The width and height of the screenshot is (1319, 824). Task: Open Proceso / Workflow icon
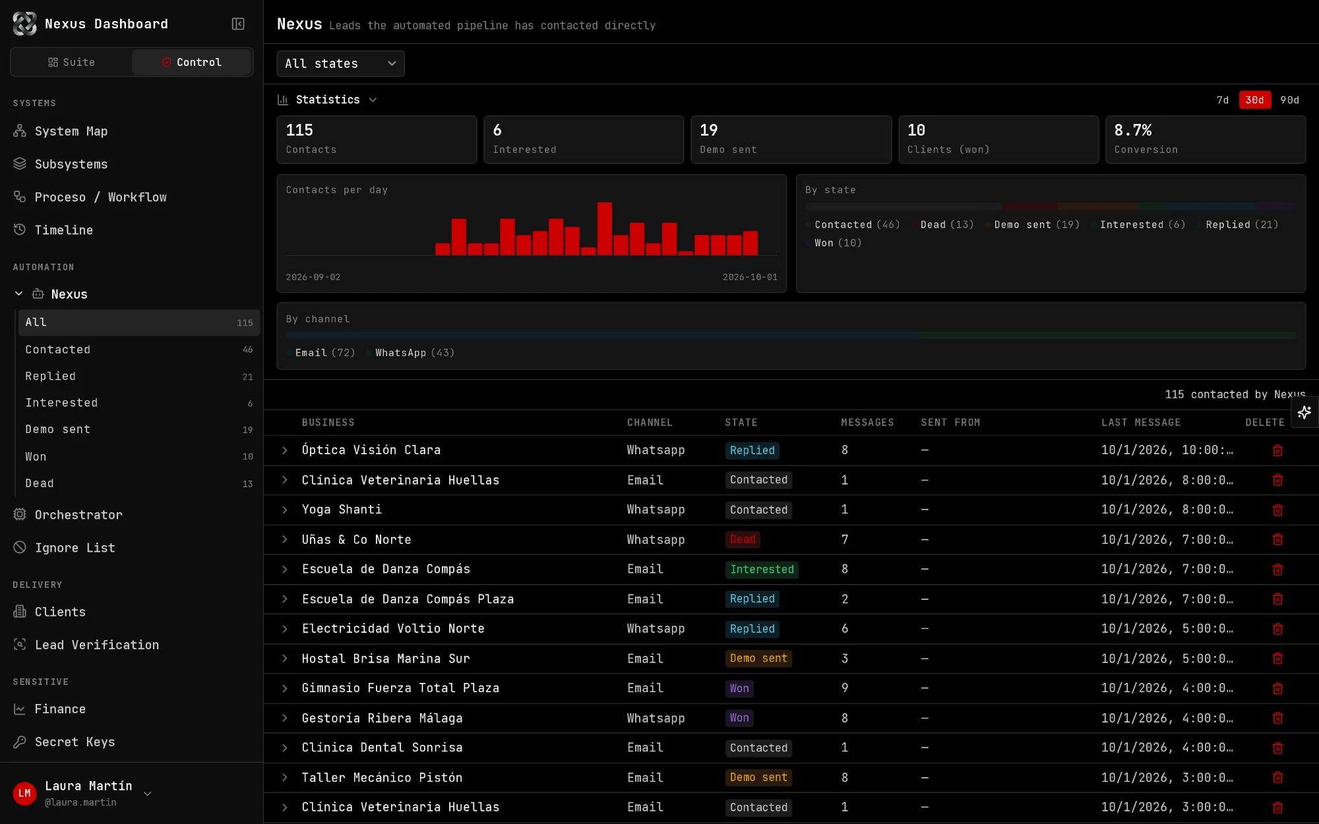coord(20,197)
